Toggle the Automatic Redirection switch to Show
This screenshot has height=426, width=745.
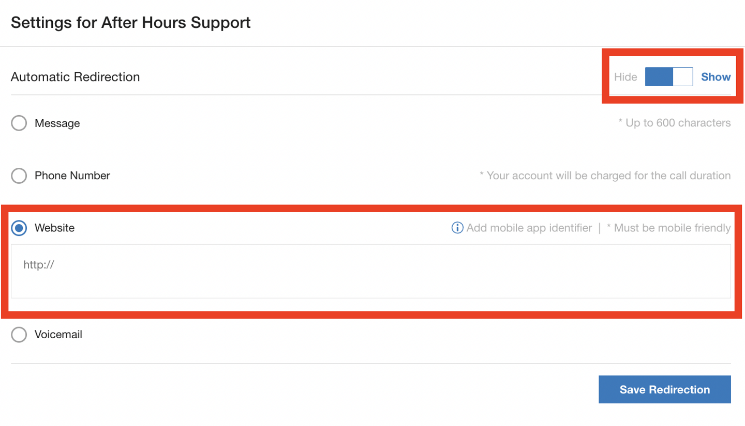point(670,76)
